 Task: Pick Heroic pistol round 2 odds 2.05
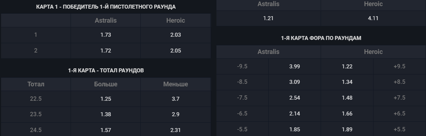[176, 51]
